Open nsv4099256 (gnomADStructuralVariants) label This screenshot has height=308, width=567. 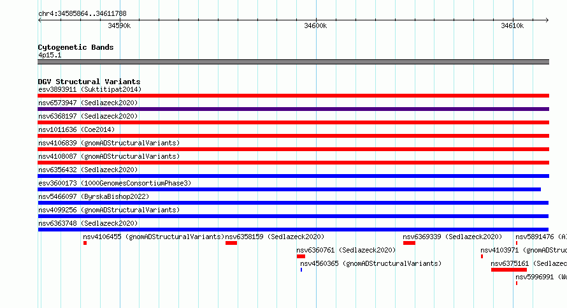point(109,210)
